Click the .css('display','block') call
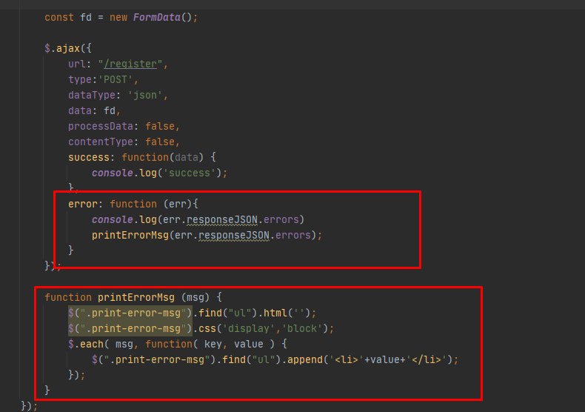Viewport: 585px width, 412px height. coord(264,329)
